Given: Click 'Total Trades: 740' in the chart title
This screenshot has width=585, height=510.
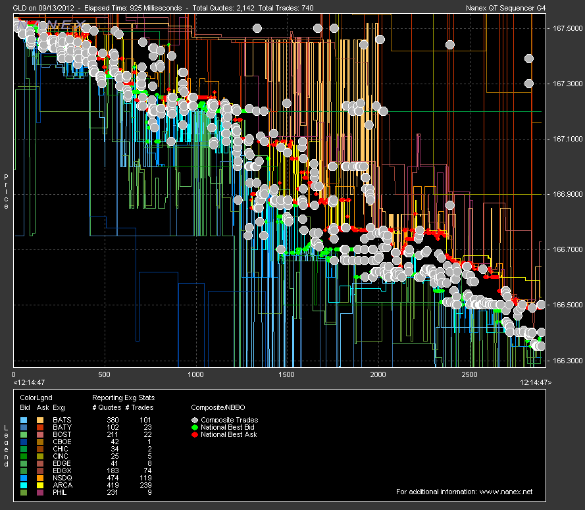Looking at the screenshot, I should 286,8.
